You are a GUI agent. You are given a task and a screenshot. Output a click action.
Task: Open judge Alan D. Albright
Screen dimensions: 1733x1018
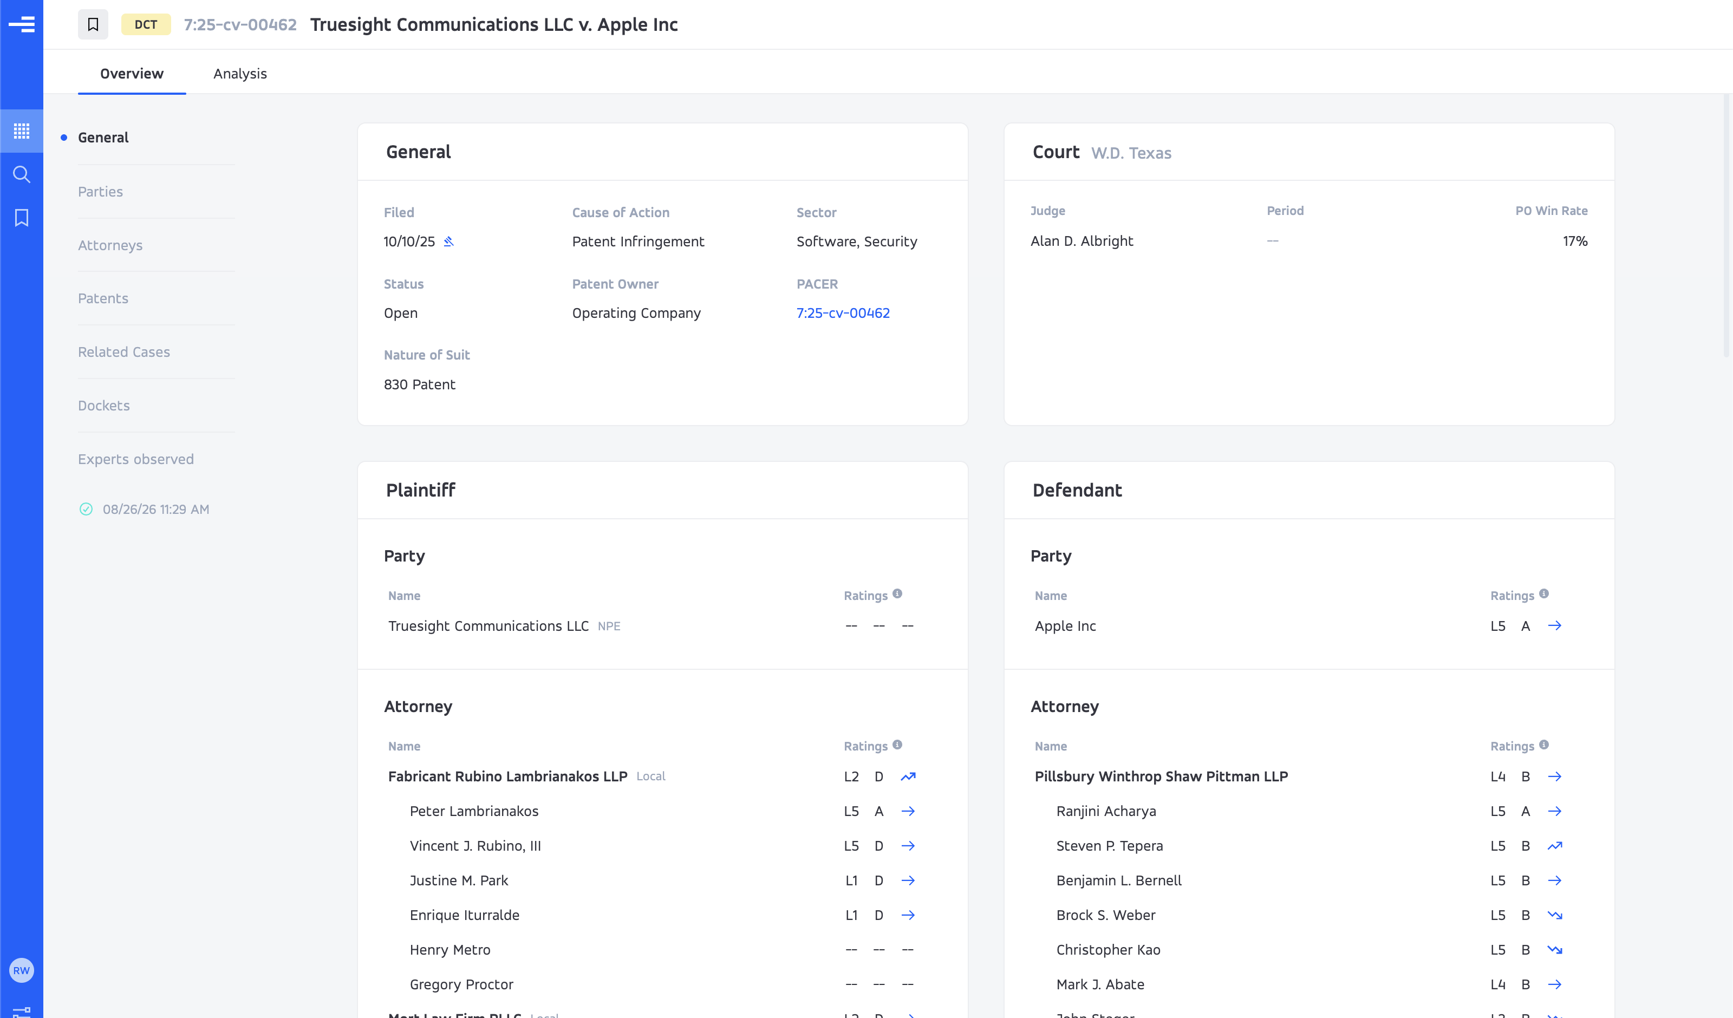click(1082, 241)
